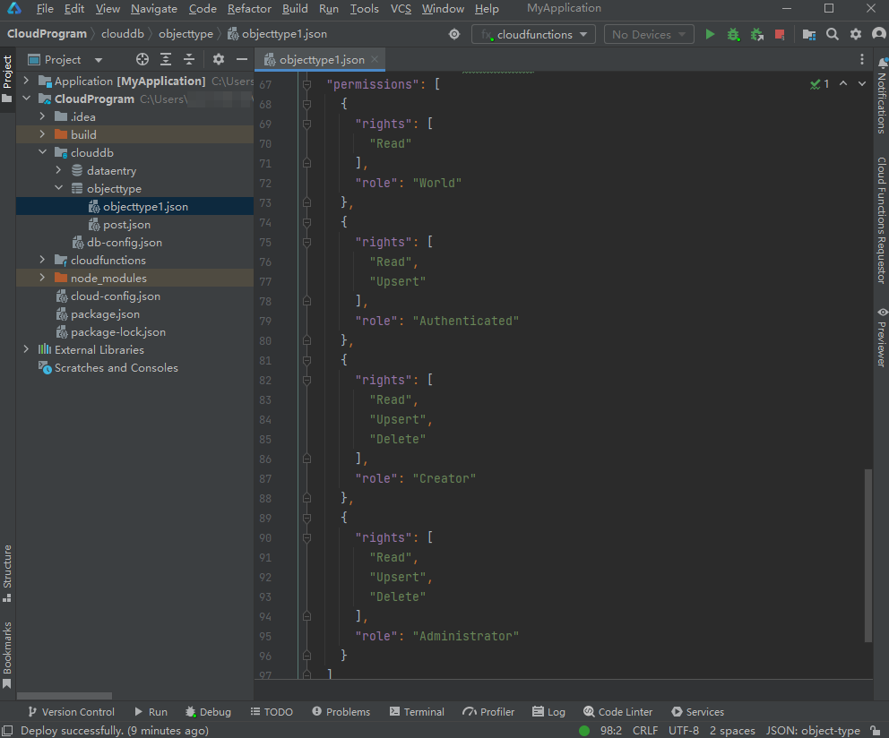Open the Terminal tool window

click(x=417, y=712)
